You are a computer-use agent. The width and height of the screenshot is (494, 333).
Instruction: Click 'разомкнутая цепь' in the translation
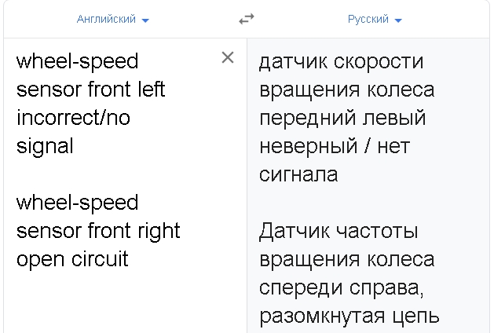348,317
